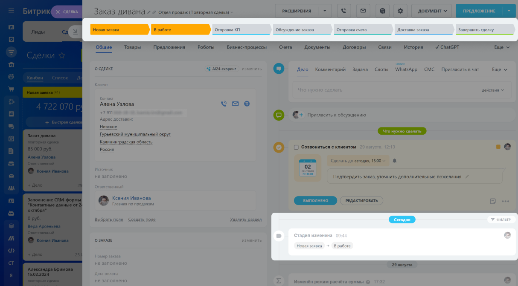Click the reminder bell icon in the task
Image resolution: width=518 pixels, height=286 pixels.
coord(394,161)
